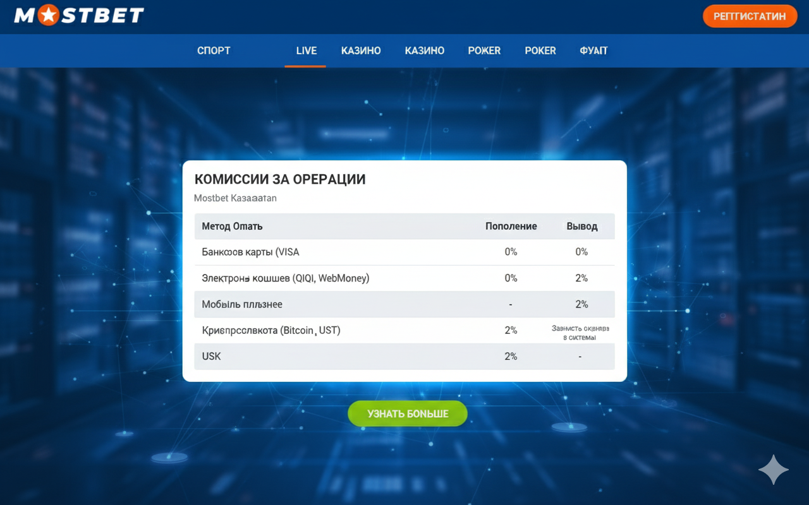Click Пополение 0% in the Банкоов карты row
Image resolution: width=809 pixels, height=505 pixels.
tap(511, 252)
